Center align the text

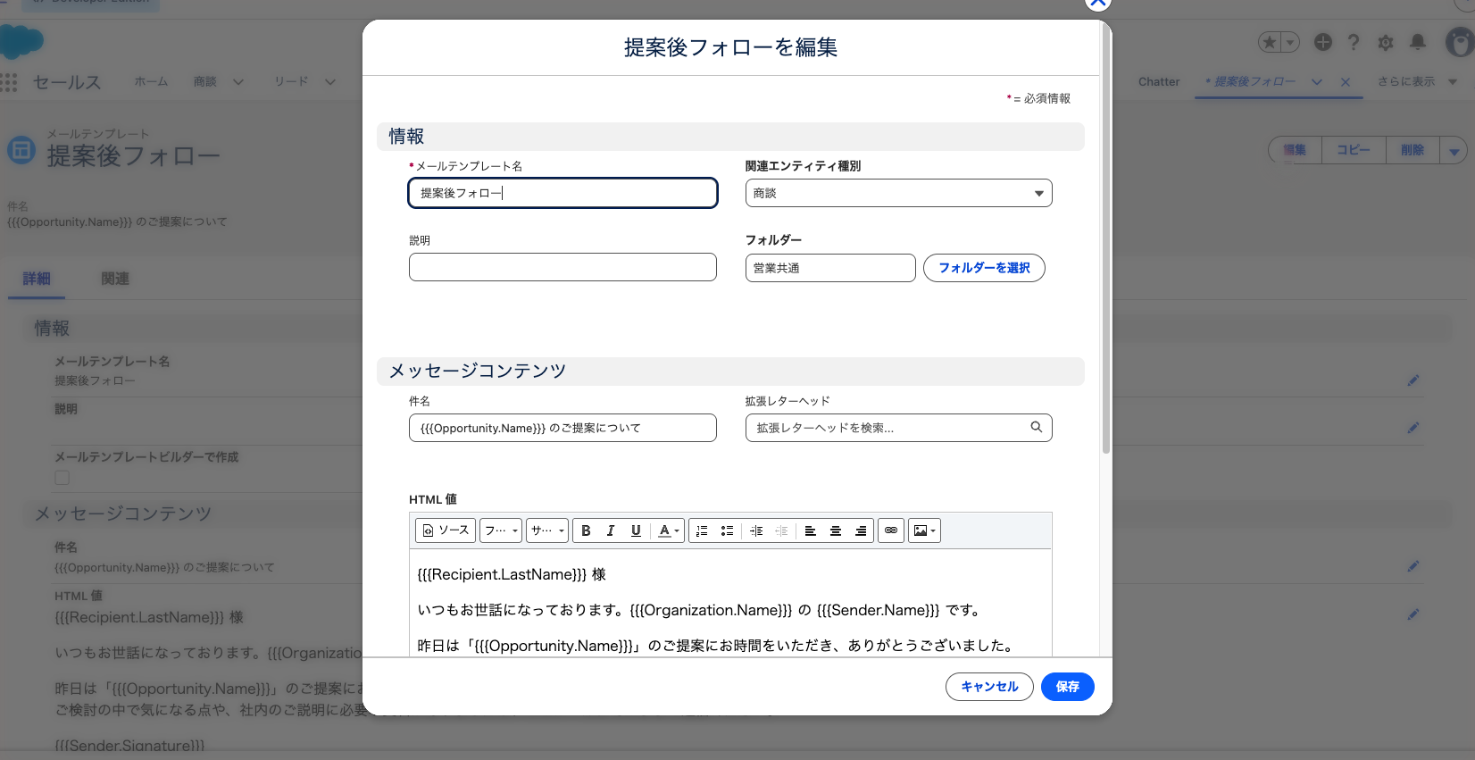(836, 530)
